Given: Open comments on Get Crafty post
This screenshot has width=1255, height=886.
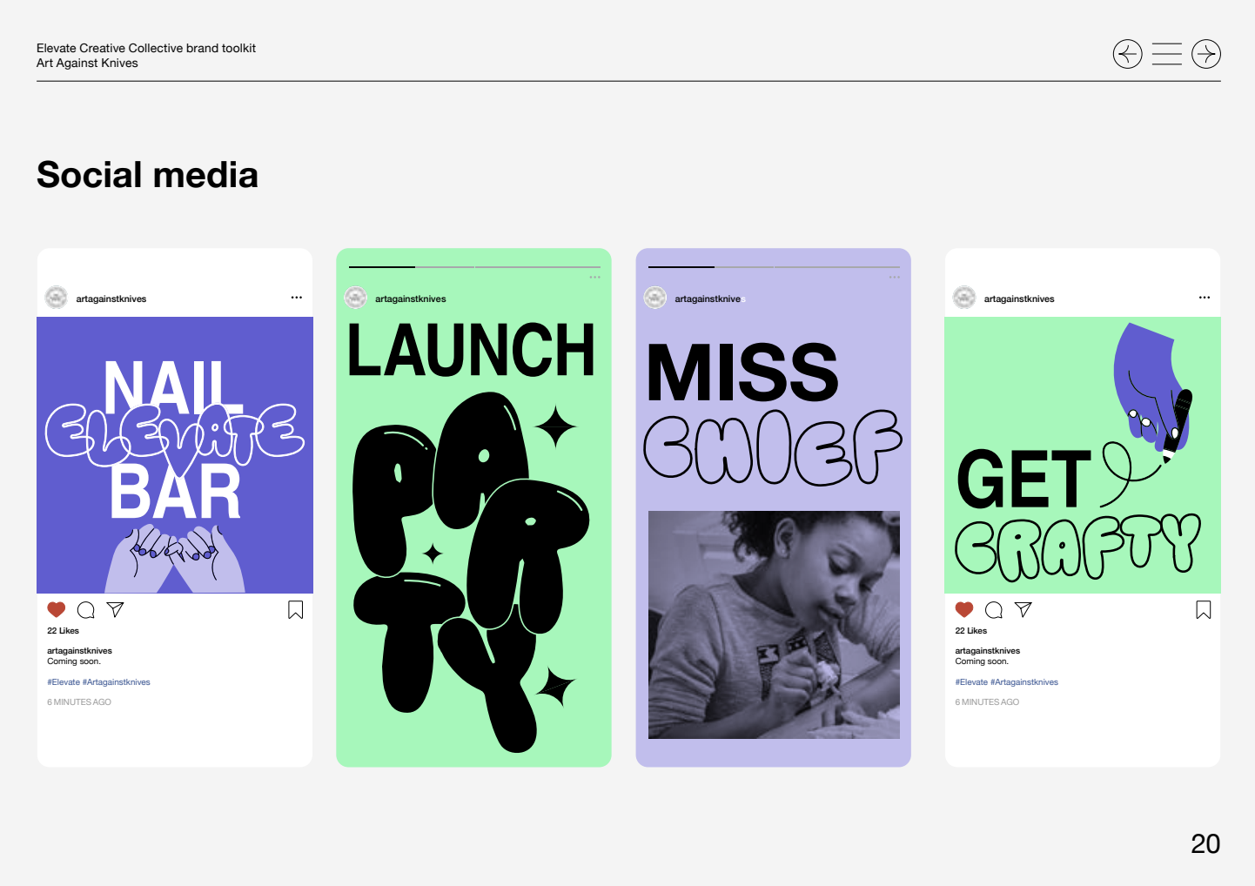Looking at the screenshot, I should click(994, 609).
